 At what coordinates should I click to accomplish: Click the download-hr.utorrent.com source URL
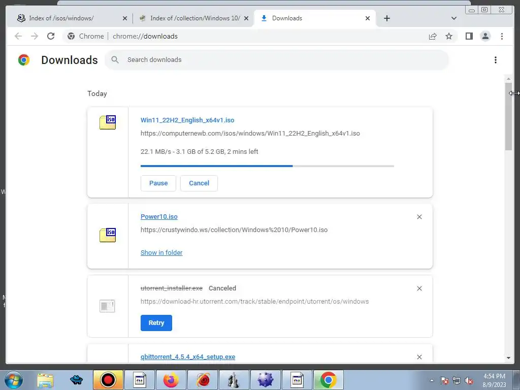point(254,302)
